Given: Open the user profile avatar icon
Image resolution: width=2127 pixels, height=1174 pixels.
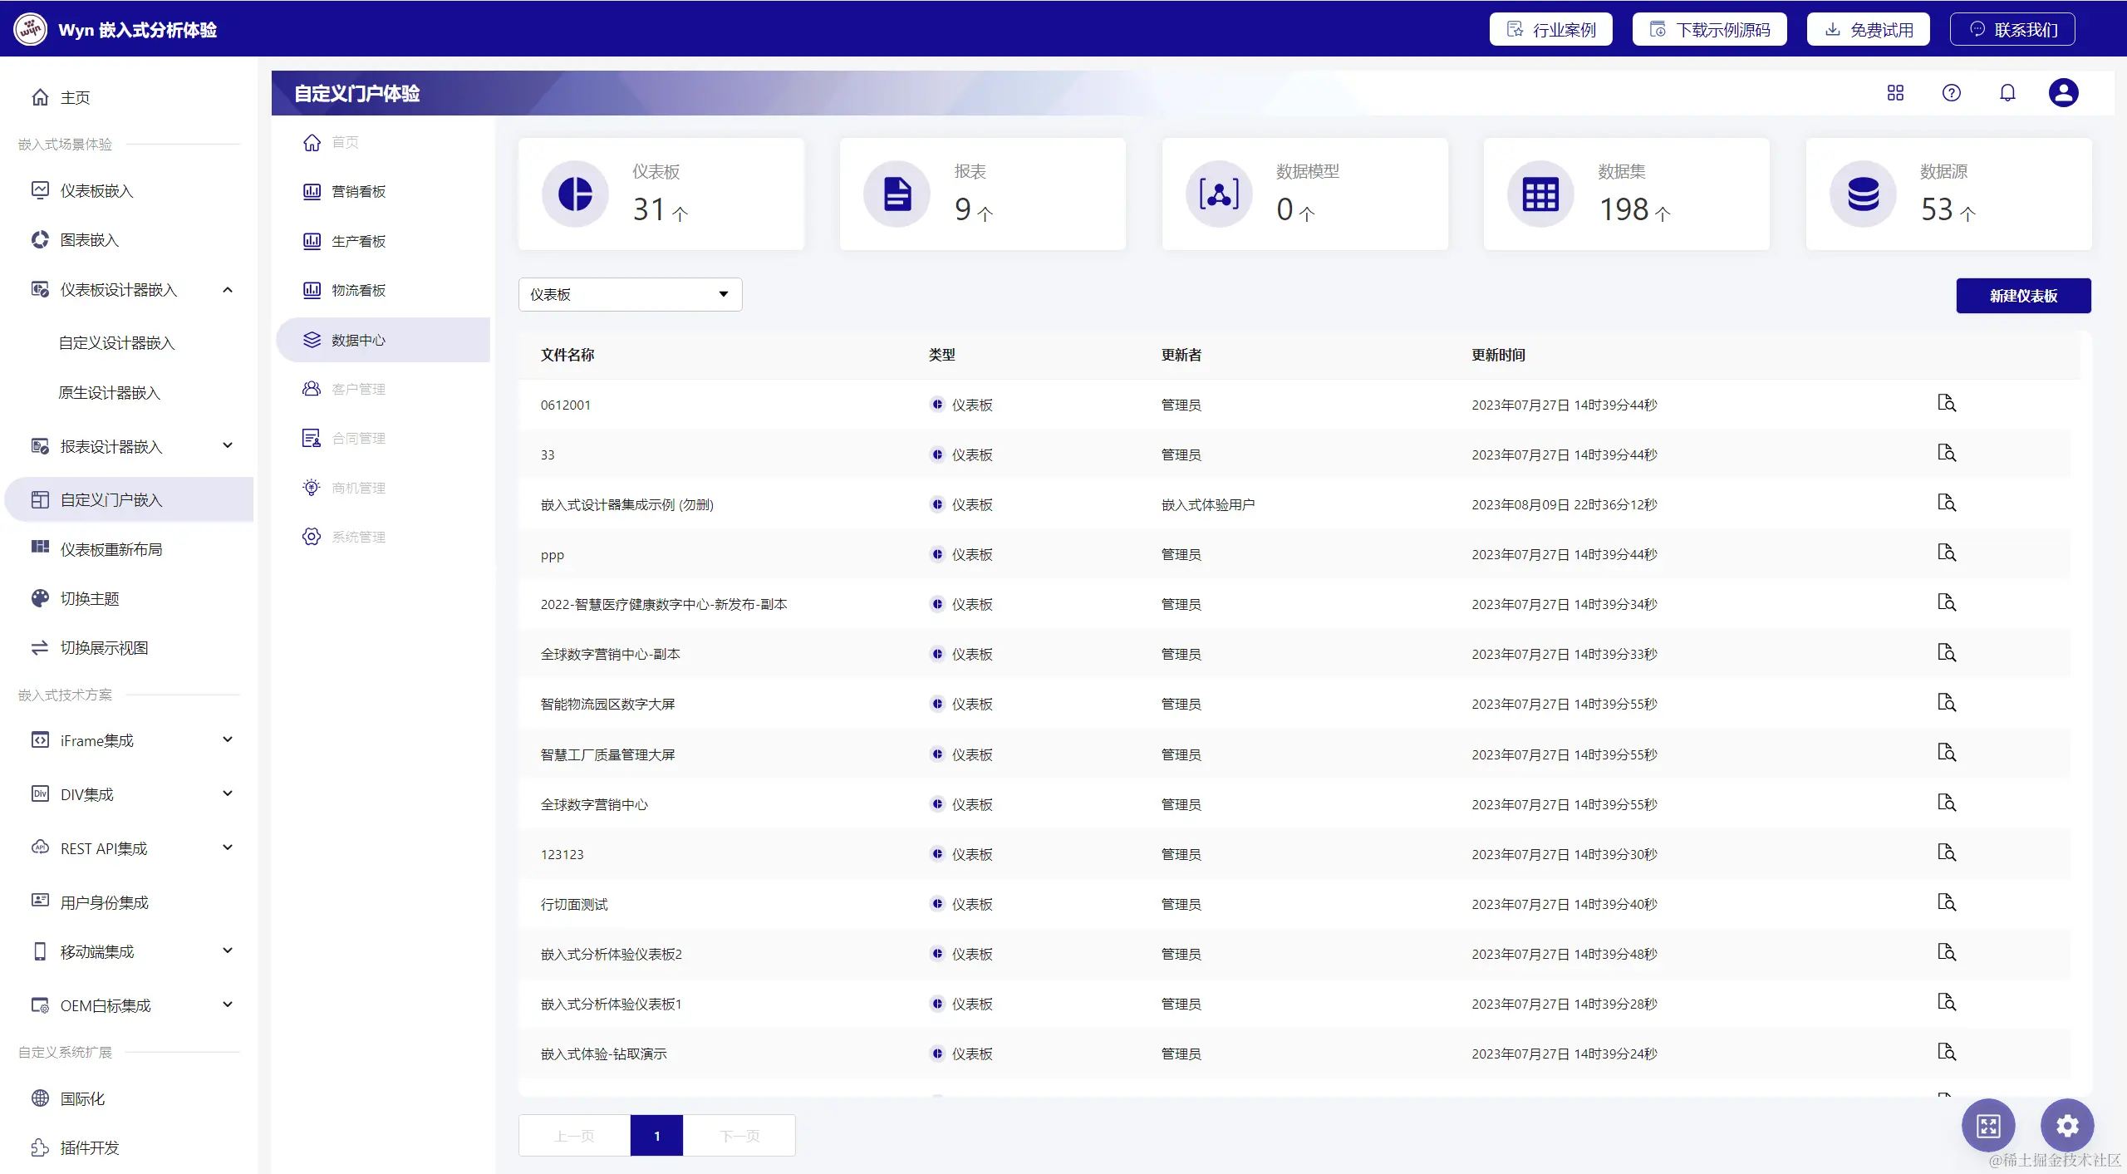Looking at the screenshot, I should tap(2063, 93).
